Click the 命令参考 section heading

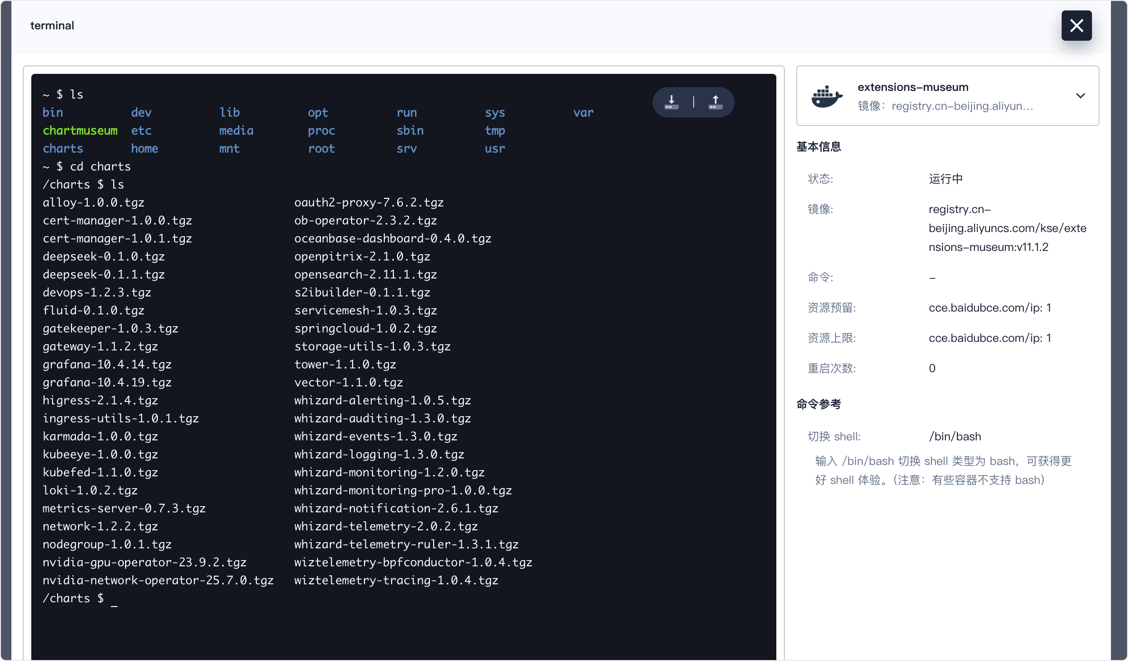click(819, 404)
